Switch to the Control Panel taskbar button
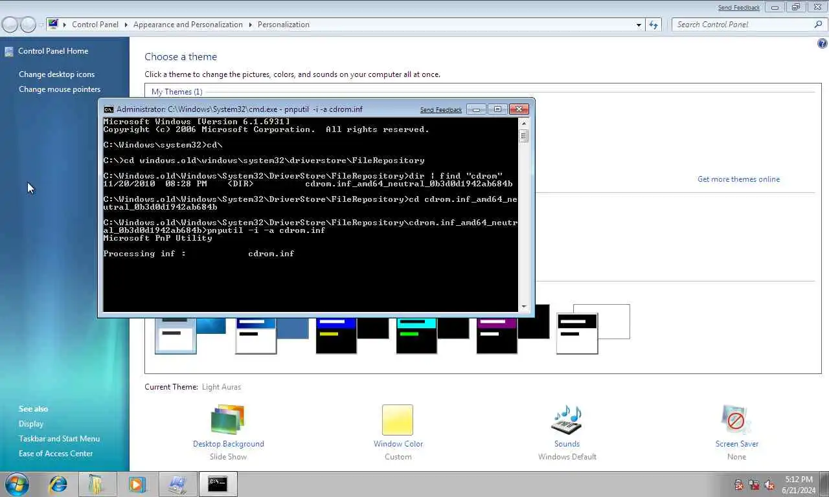 coord(177,484)
